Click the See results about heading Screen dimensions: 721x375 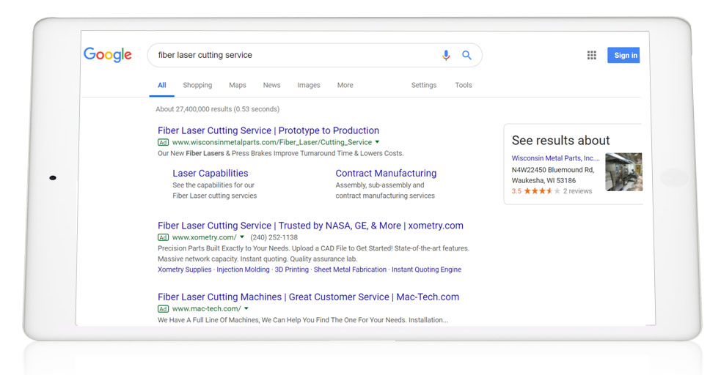pos(560,141)
